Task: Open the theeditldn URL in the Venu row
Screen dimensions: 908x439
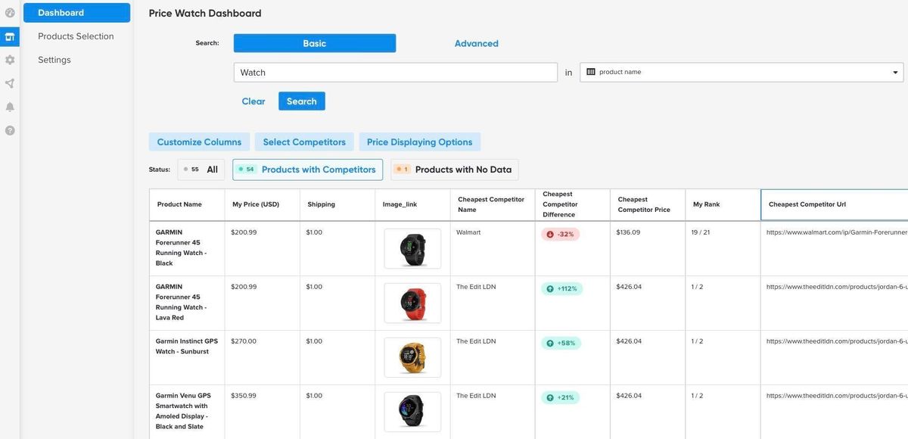Action: pos(837,396)
